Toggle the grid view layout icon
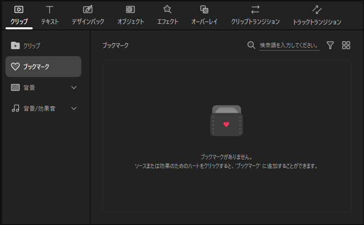Screen dimensions: 364x225 tap(346, 45)
